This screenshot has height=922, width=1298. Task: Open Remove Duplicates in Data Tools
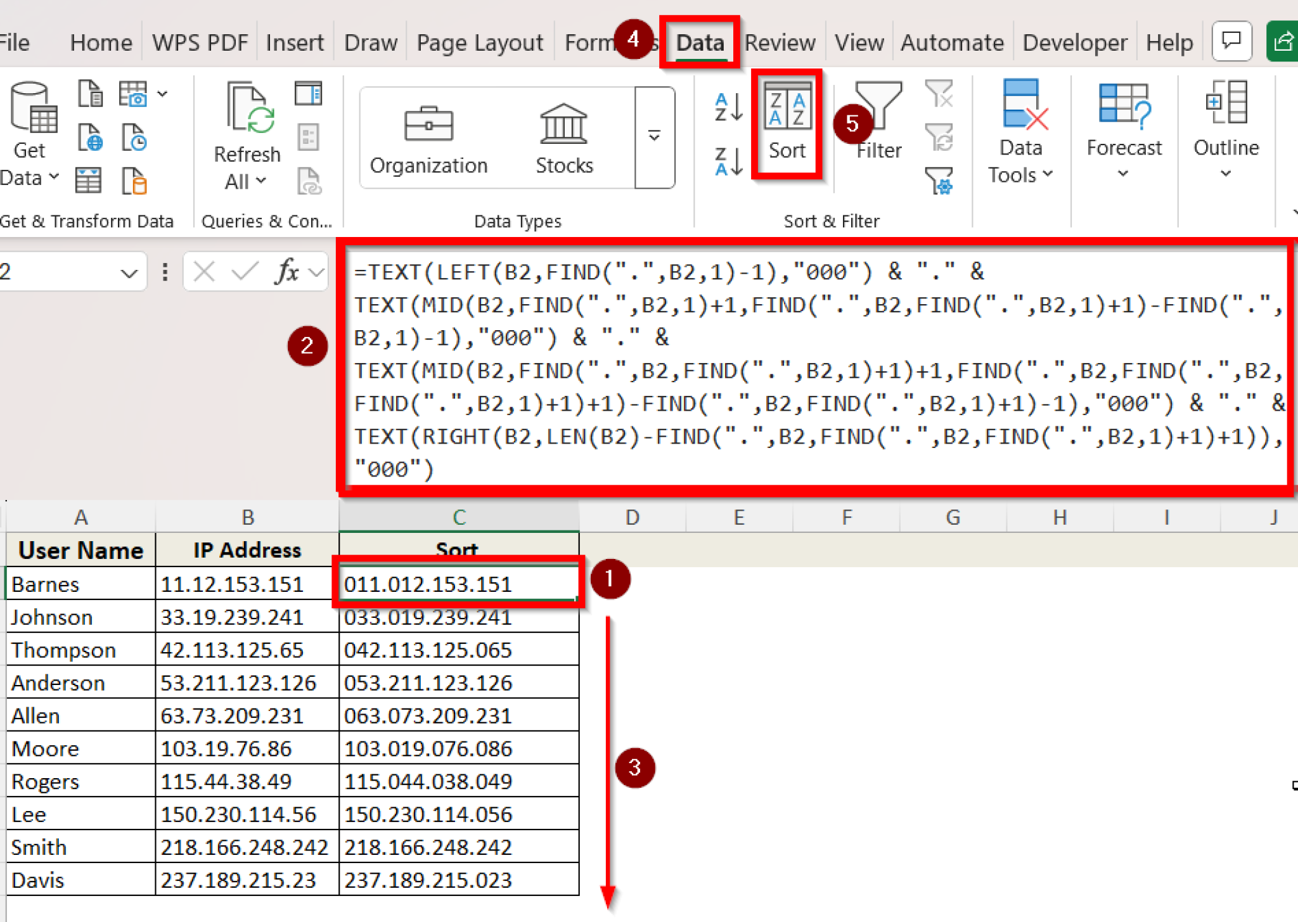pos(1021,105)
